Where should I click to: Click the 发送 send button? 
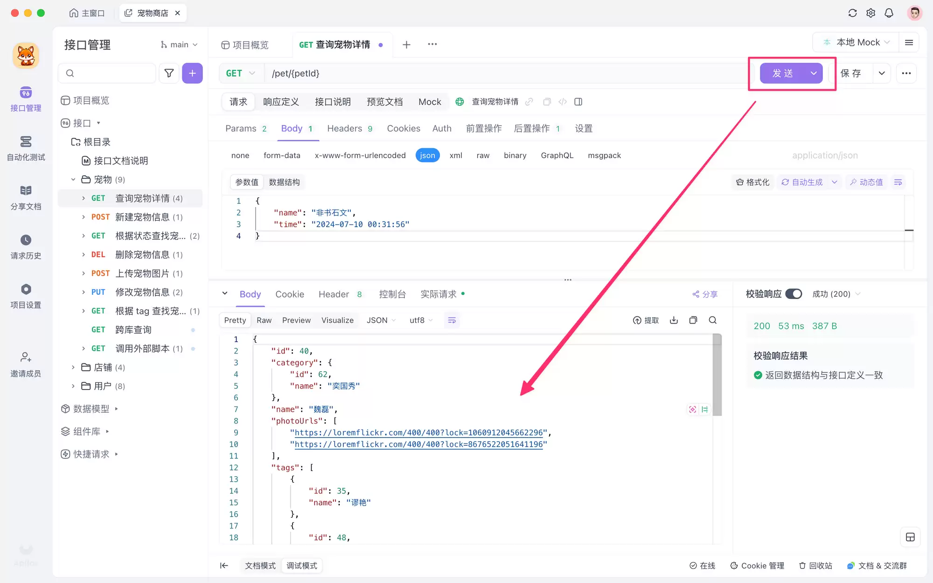(783, 73)
